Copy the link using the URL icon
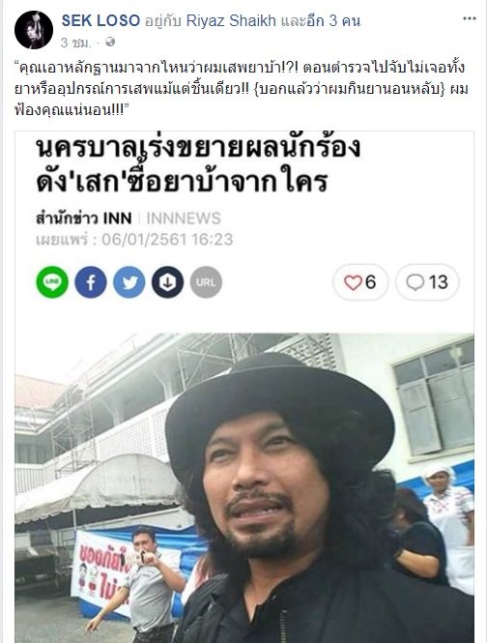487x643 pixels. (206, 282)
